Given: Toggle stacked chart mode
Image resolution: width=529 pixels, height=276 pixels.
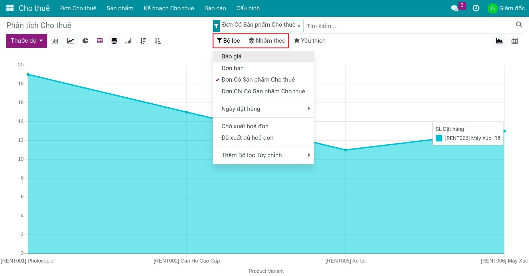Looking at the screenshot, I should pos(114,41).
